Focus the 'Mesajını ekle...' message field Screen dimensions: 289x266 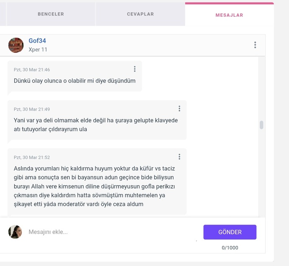click(112, 232)
